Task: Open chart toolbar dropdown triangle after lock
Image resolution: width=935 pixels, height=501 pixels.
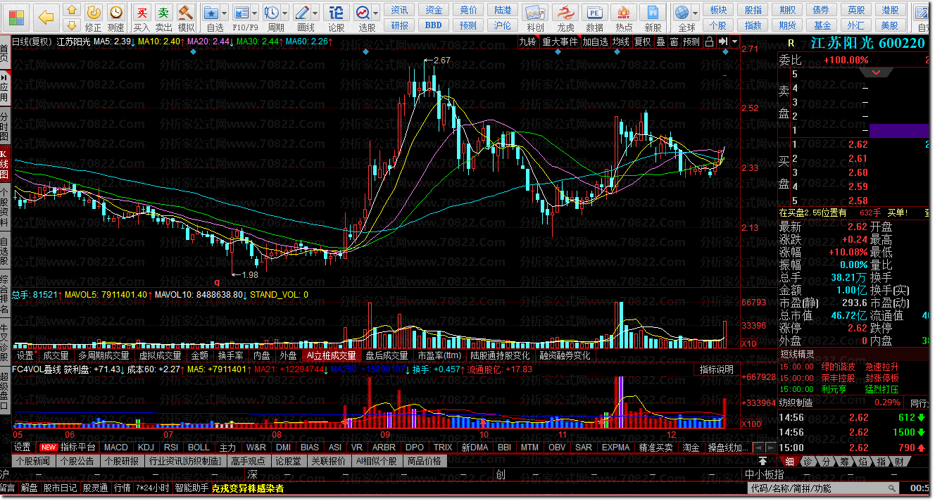Action: pyautogui.click(x=735, y=42)
